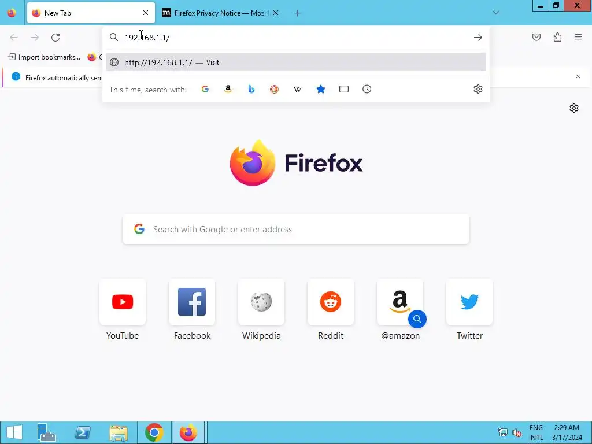The height and width of the screenshot is (444, 592).
Task: Search in open Tabs icon
Action: click(344, 89)
